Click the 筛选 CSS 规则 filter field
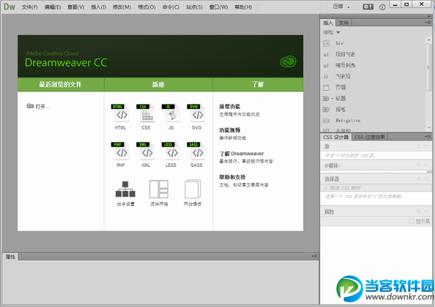The width and height of the screenshot is (435, 307). coord(376,188)
